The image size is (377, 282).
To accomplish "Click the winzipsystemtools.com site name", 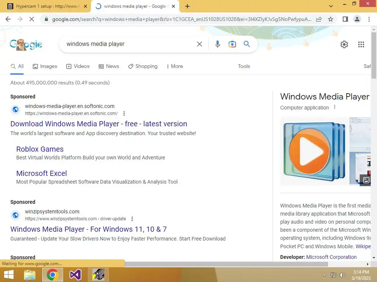I will [x=52, y=211].
